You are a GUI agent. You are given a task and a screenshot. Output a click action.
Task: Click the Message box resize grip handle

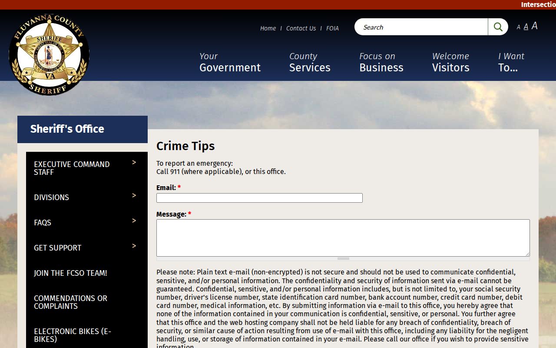click(x=343, y=259)
